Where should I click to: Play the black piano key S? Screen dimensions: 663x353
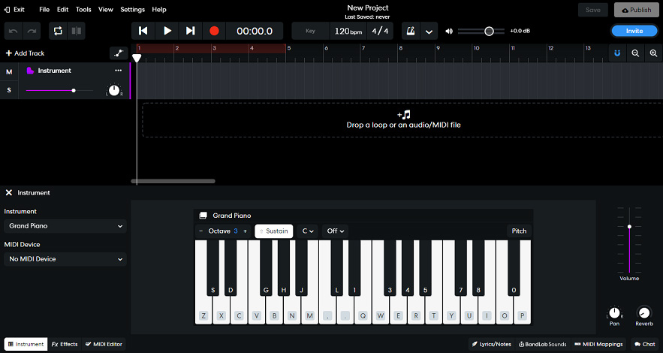point(212,290)
